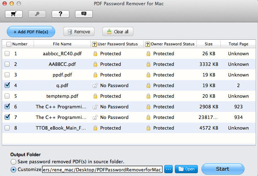Click the 2908 KB size cell

(209, 107)
